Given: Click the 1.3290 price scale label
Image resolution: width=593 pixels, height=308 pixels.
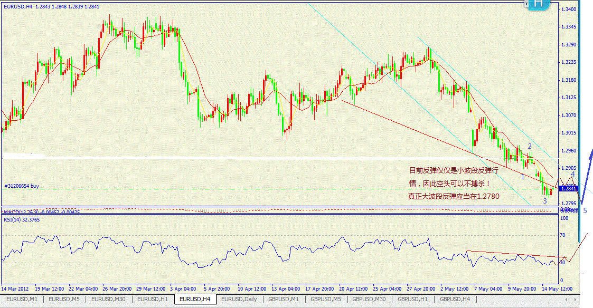Looking at the screenshot, I should [x=569, y=45].
